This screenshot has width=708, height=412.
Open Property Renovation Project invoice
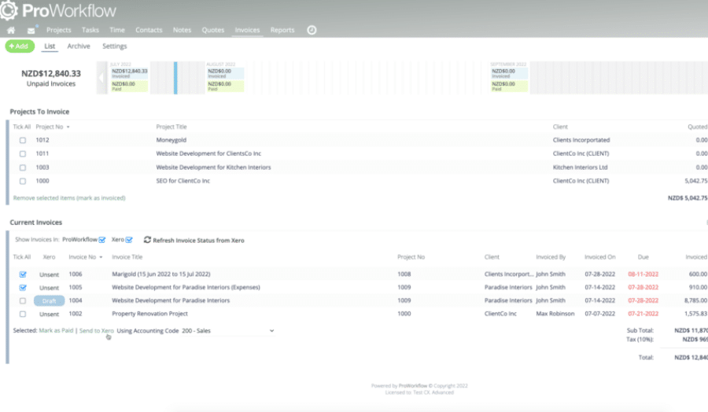click(x=150, y=314)
